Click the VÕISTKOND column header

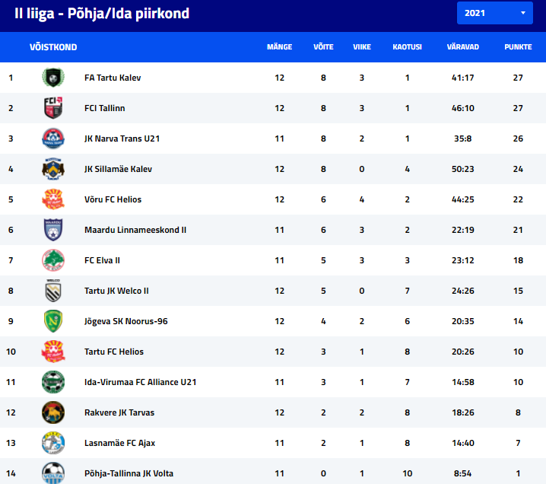coord(53,47)
